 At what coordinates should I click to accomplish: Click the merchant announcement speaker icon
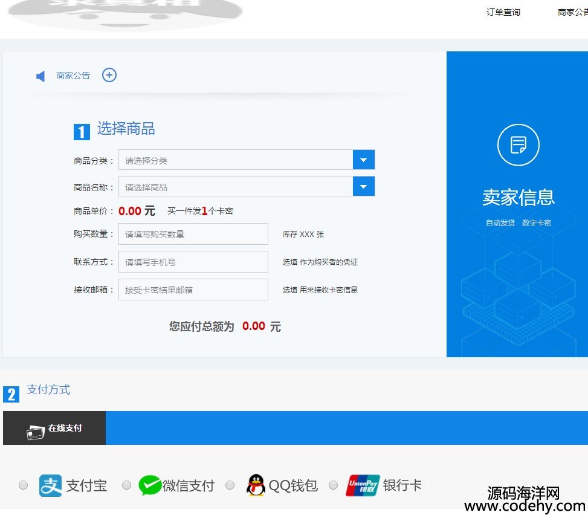click(40, 76)
